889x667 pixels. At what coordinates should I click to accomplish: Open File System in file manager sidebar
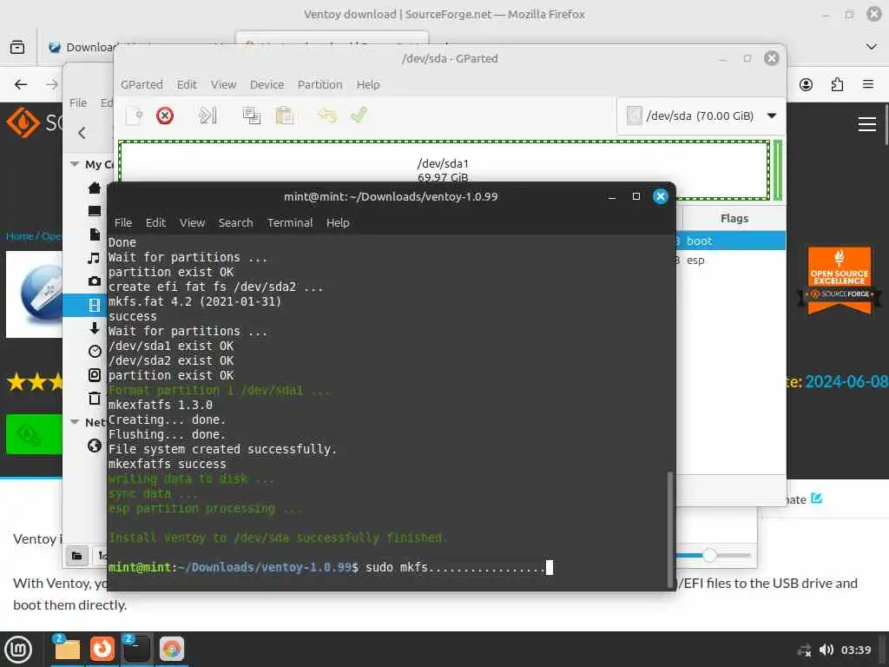click(x=95, y=375)
